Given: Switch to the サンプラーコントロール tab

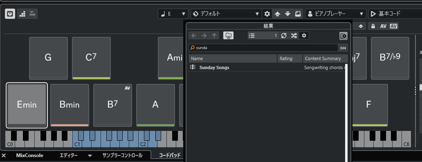Looking at the screenshot, I should point(122,155).
